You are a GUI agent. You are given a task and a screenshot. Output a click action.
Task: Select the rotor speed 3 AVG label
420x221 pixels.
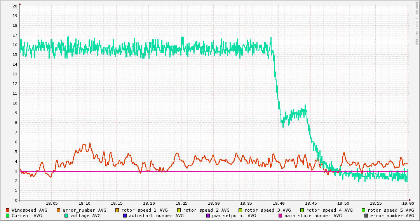tap(268, 210)
